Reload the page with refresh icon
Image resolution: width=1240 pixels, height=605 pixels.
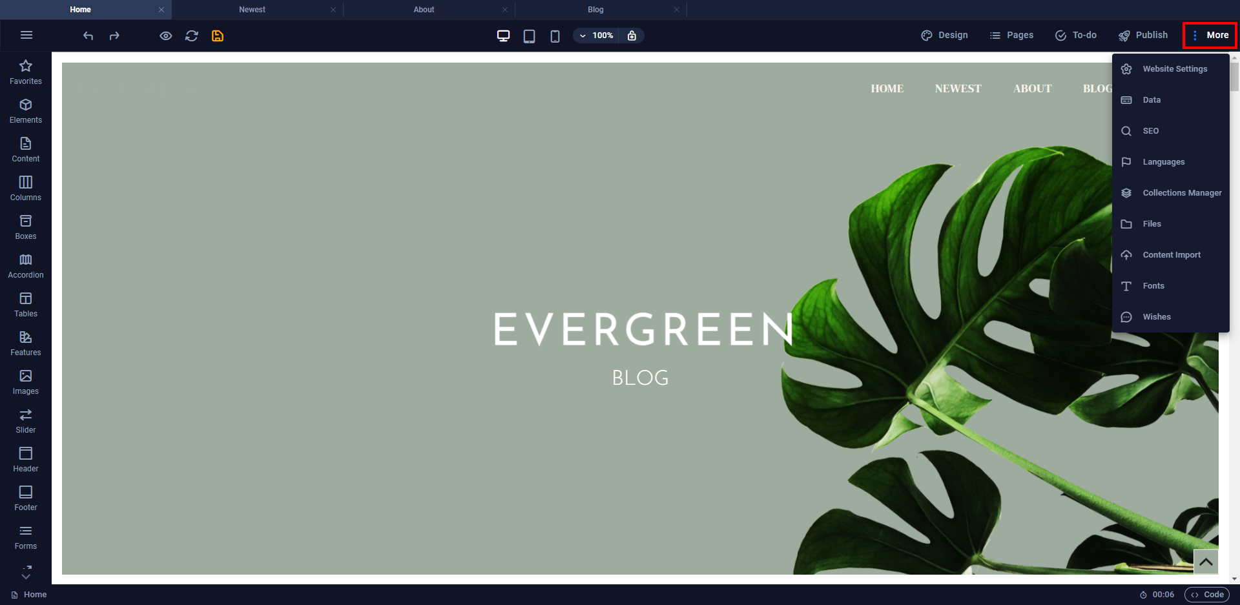(x=192, y=36)
